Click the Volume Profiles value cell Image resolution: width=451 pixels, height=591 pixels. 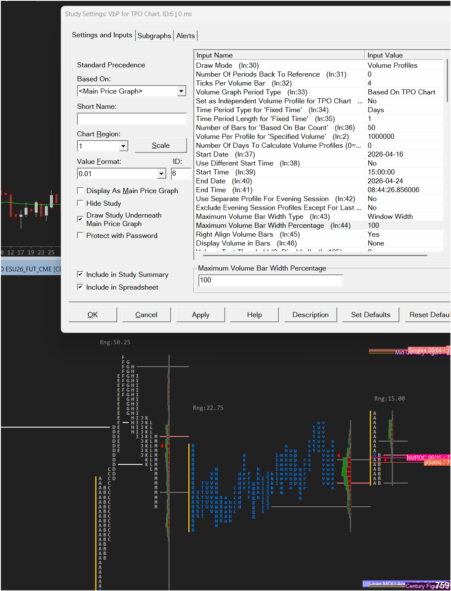404,65
